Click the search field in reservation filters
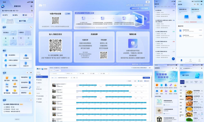This screenshot has width=204, height=122. pyautogui.click(x=58, y=74)
